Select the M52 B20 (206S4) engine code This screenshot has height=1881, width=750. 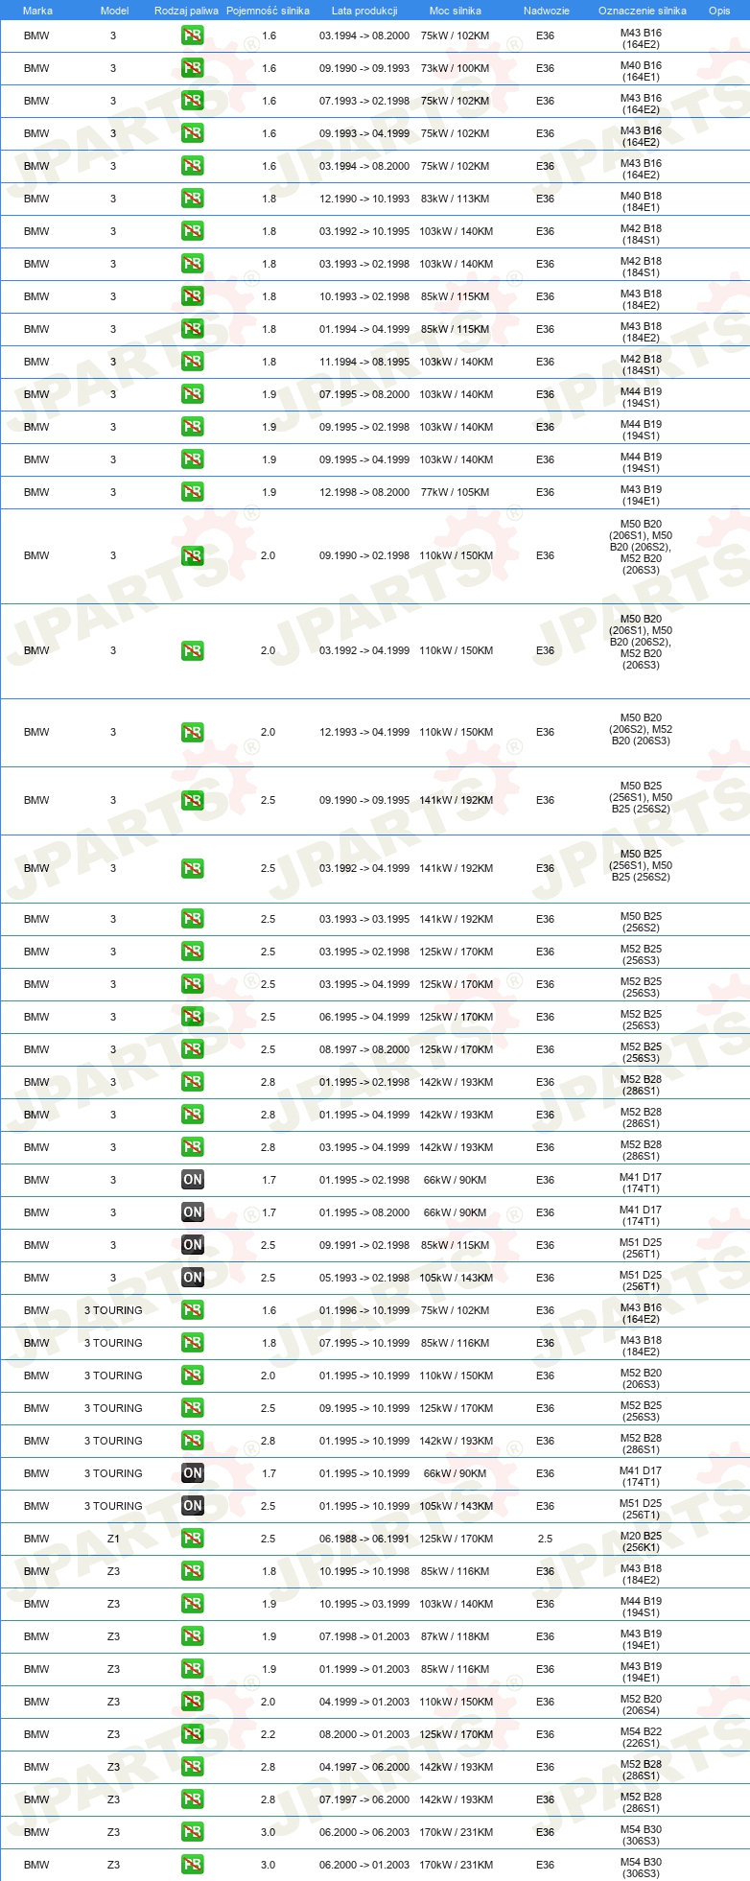[x=641, y=1705]
